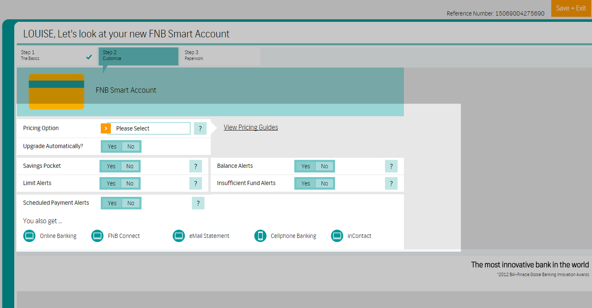
Task: Click the Save + Exit button
Action: click(x=571, y=8)
